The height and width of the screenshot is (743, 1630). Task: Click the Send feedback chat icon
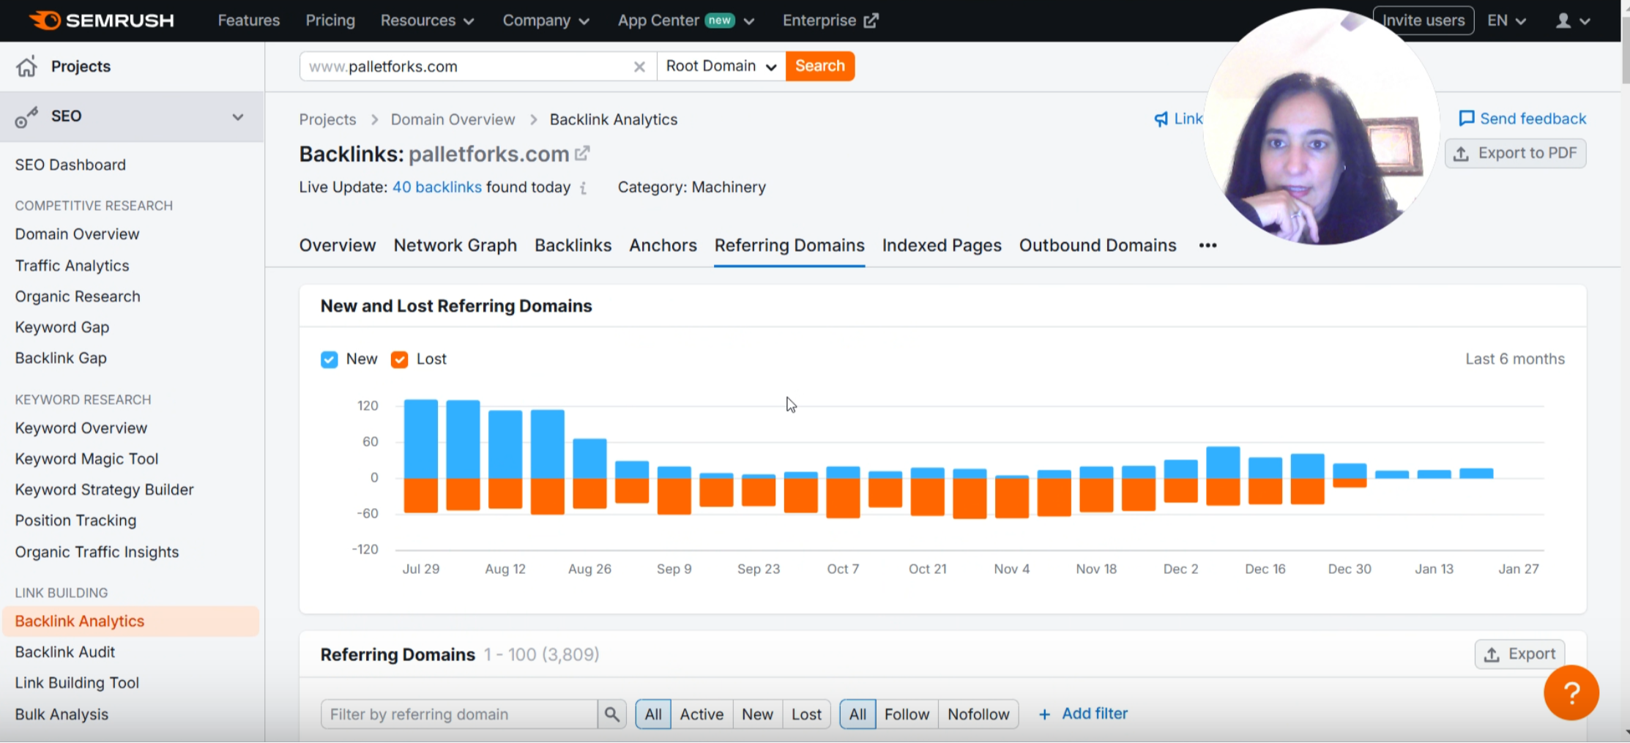pyautogui.click(x=1466, y=119)
